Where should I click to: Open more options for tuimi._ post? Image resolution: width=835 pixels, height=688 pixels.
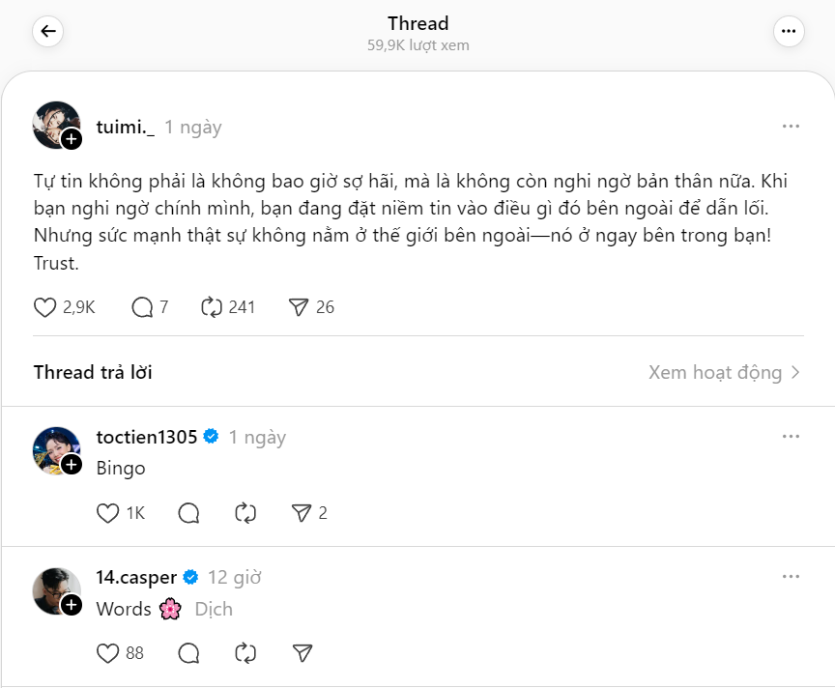(x=791, y=127)
